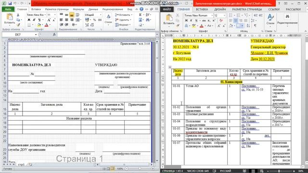Viewport: 308px width, 173px height.
Task: Open the Excel font size dropdown
Action: 55,15
